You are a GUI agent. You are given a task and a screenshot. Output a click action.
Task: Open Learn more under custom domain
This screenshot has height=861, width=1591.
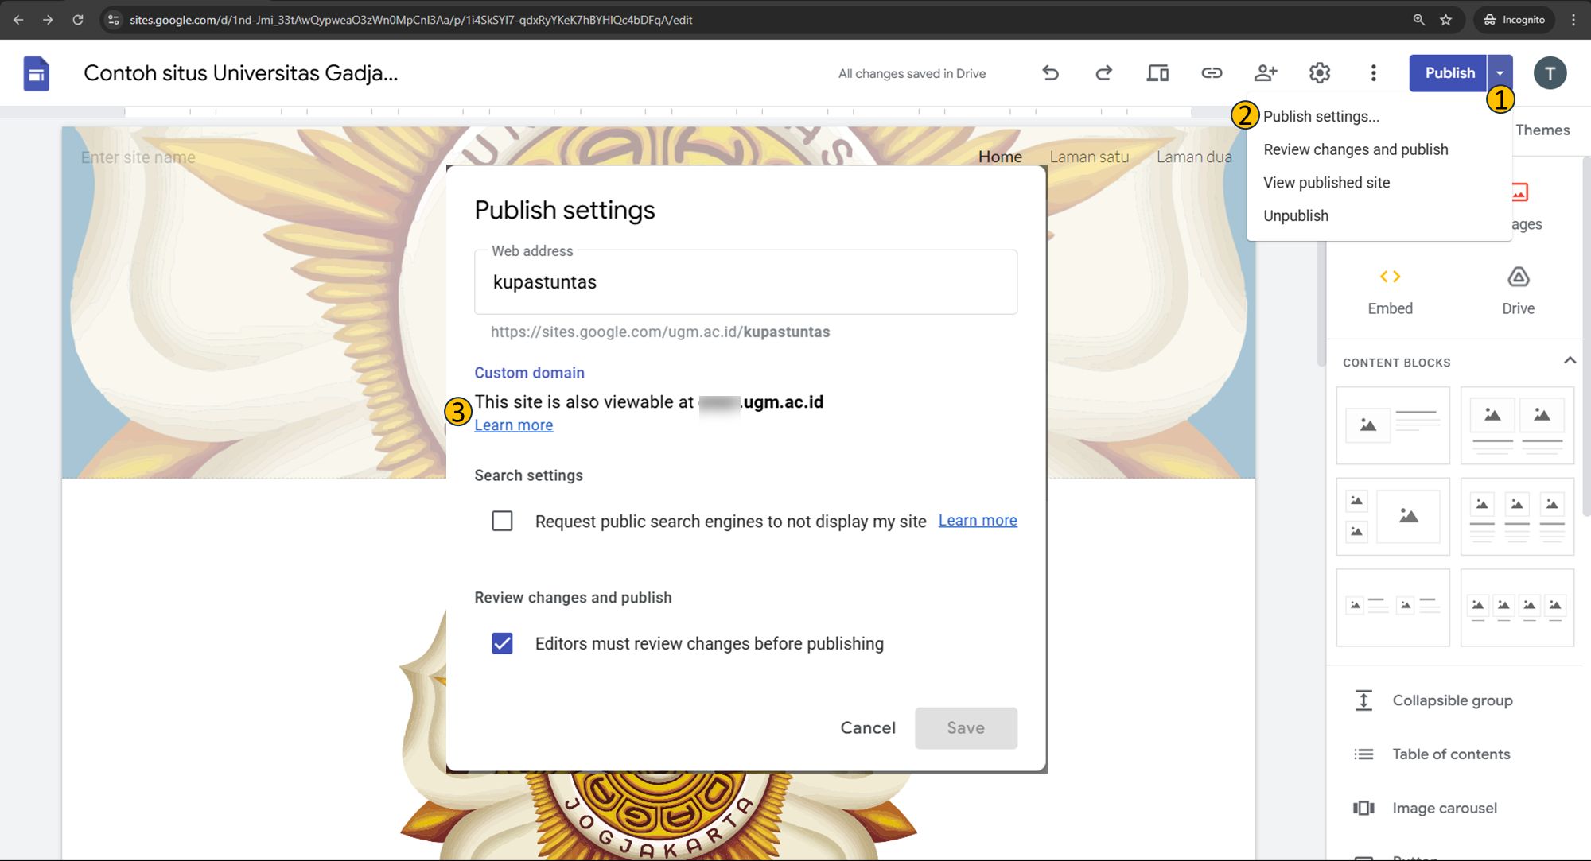513,425
